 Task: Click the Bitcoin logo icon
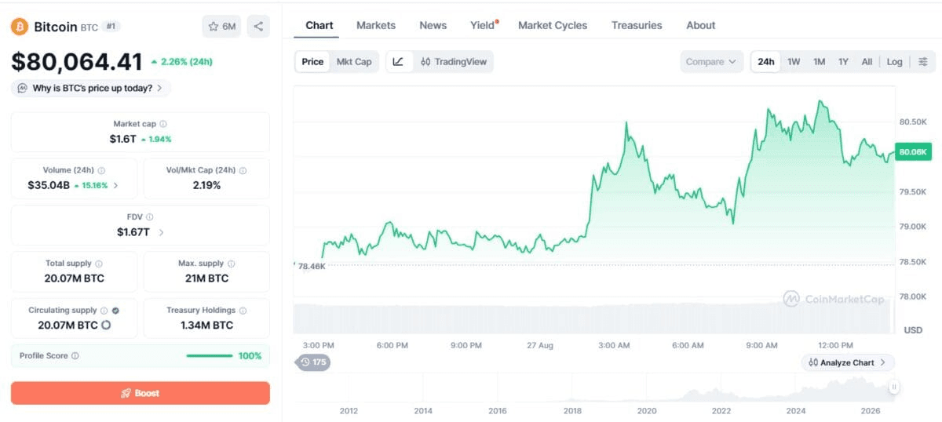click(x=20, y=27)
